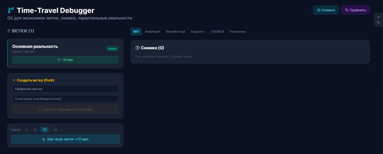
Task: Advance master branch by +12 мес
Action: tap(65, 60)
